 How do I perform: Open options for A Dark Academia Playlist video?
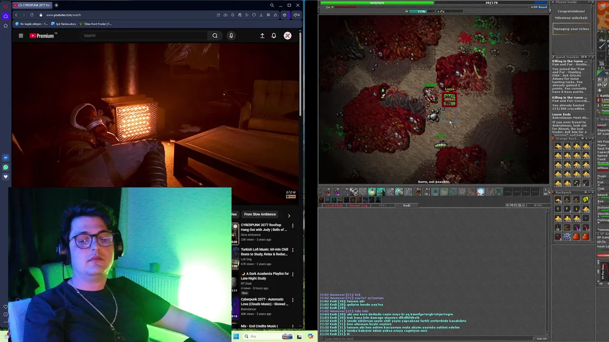point(293,275)
